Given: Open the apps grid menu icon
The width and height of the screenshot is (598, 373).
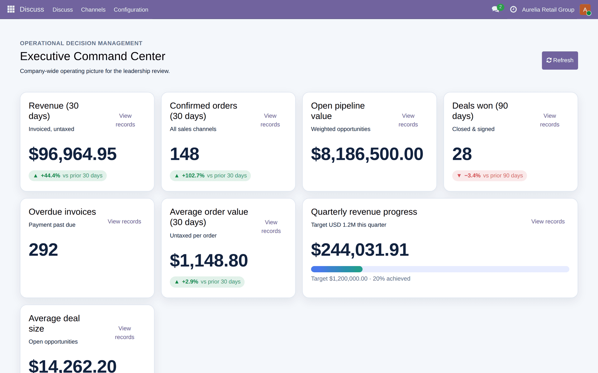Looking at the screenshot, I should (x=11, y=9).
